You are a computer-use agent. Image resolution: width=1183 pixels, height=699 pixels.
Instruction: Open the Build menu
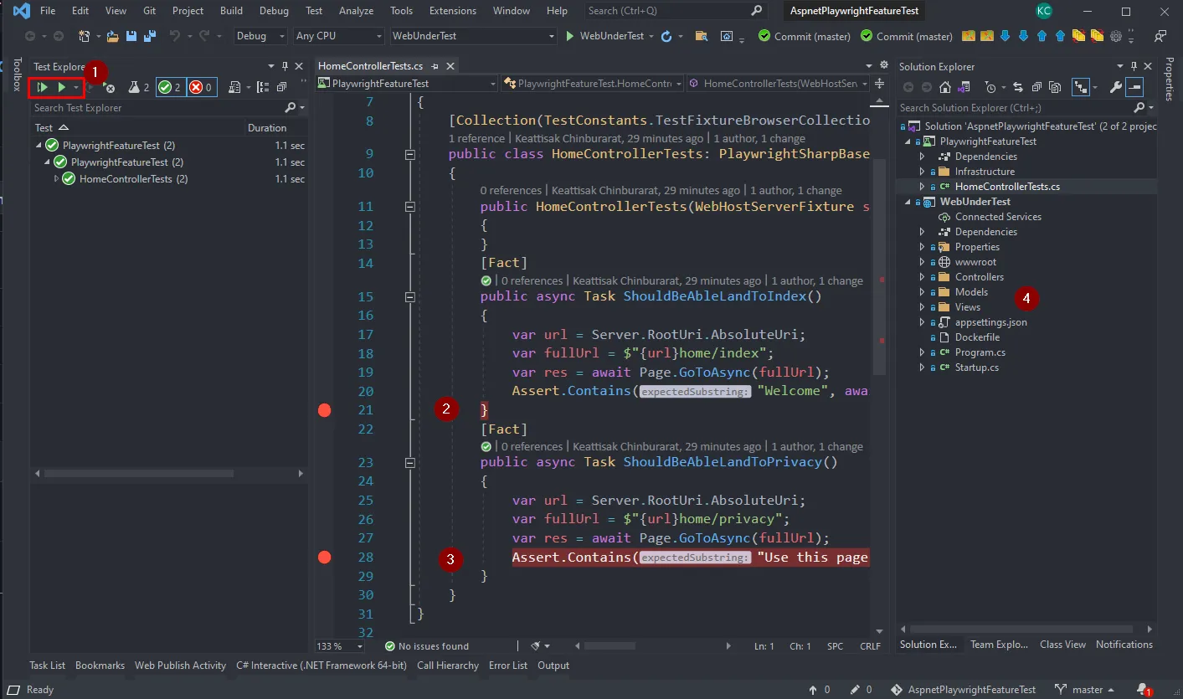tap(231, 11)
